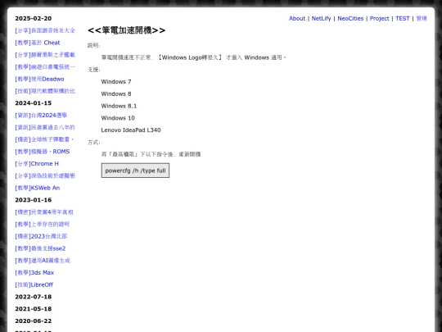Open the [教學]幽遊白書魔強統一 article

pyautogui.click(x=45, y=67)
